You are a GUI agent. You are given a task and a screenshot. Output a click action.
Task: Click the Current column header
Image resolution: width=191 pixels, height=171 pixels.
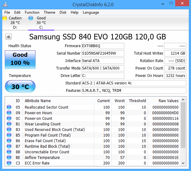click(x=103, y=101)
